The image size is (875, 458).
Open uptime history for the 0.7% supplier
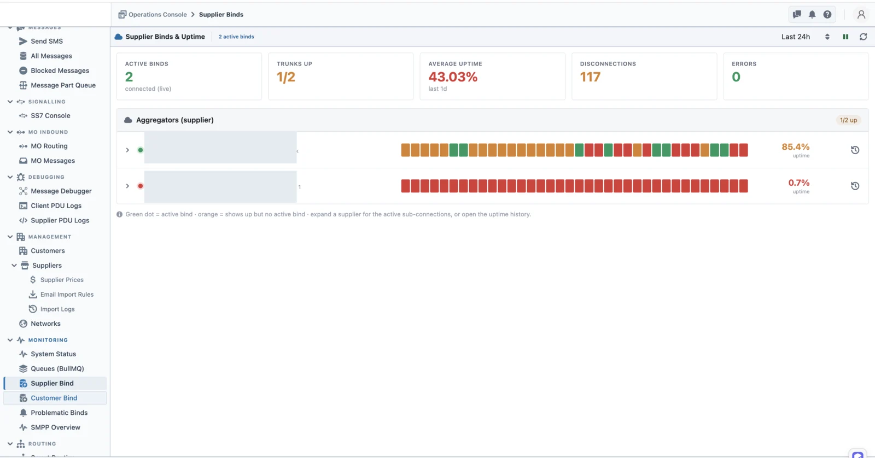pyautogui.click(x=855, y=186)
